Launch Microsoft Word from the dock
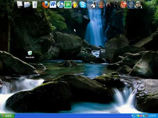The width and height of the screenshot is (158, 118). [x=53, y=5]
